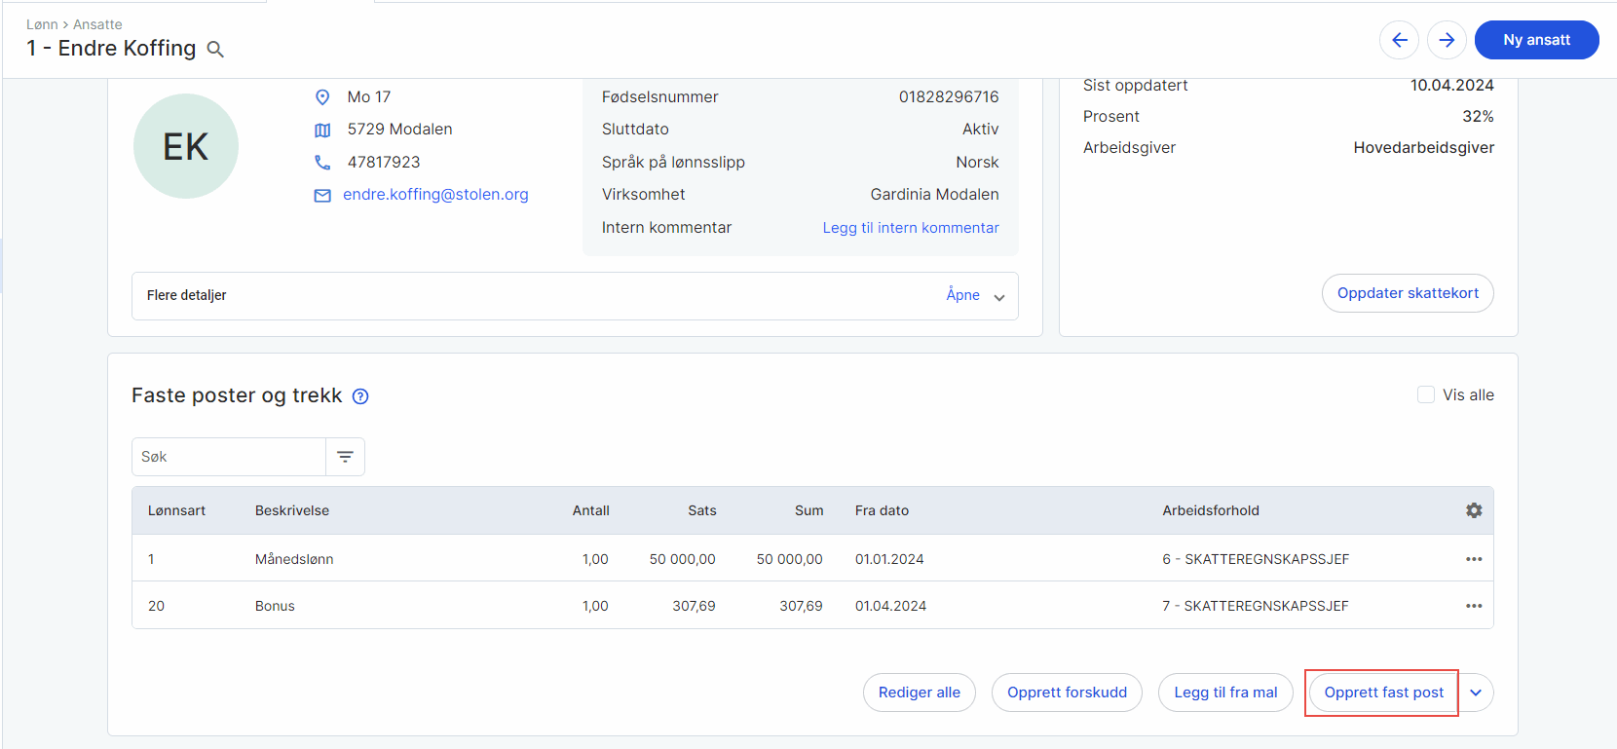The height and width of the screenshot is (749, 1617).
Task: Click Legg til intern kommentar link
Action: (x=910, y=228)
